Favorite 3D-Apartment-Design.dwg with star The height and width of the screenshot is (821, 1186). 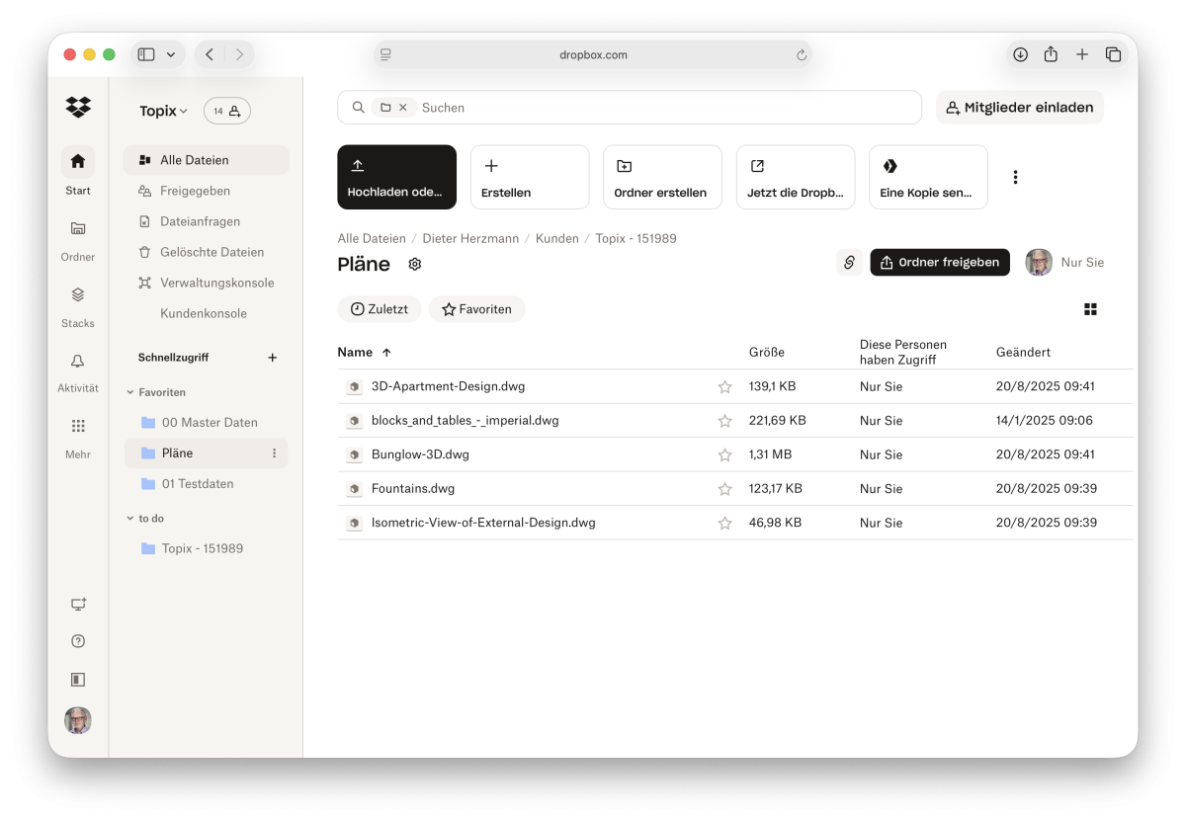[724, 387]
